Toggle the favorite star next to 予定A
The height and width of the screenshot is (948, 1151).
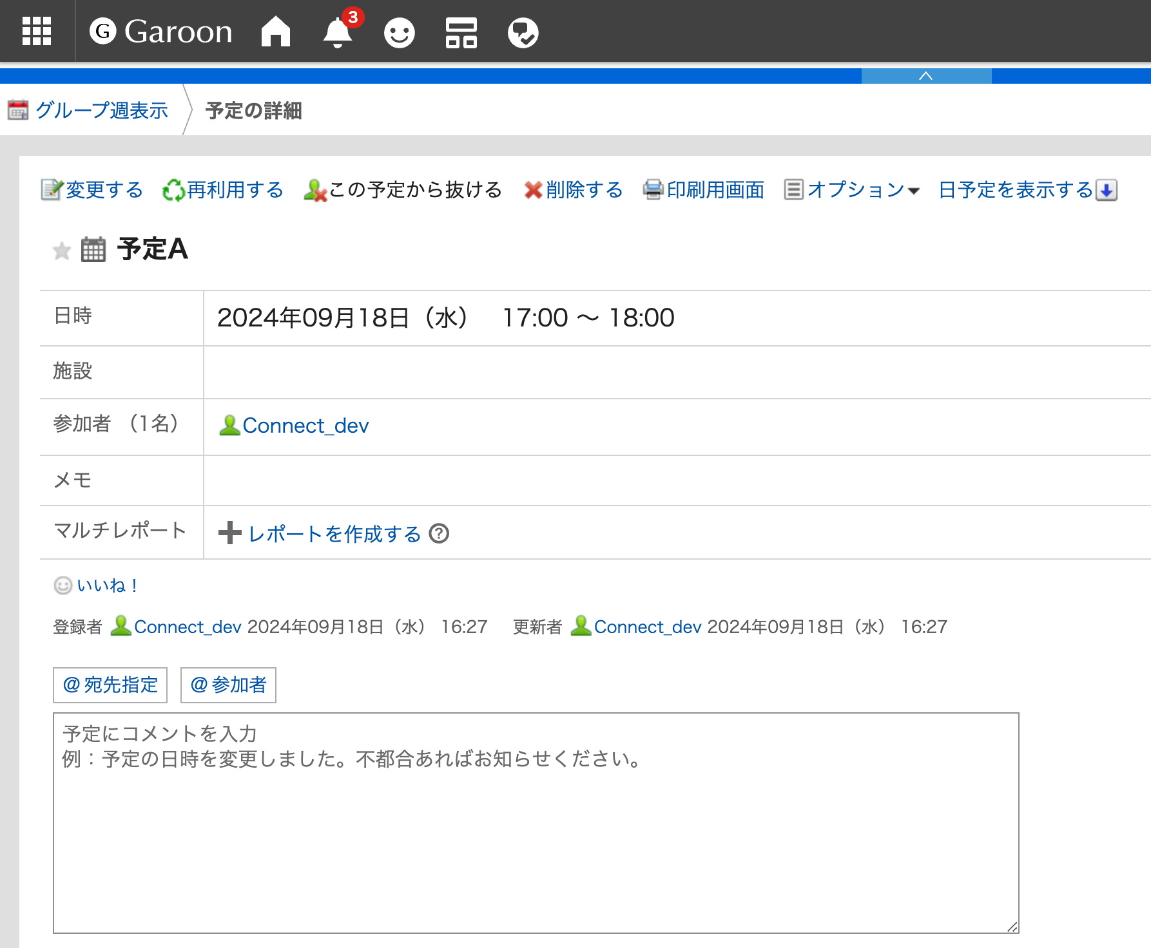point(62,250)
